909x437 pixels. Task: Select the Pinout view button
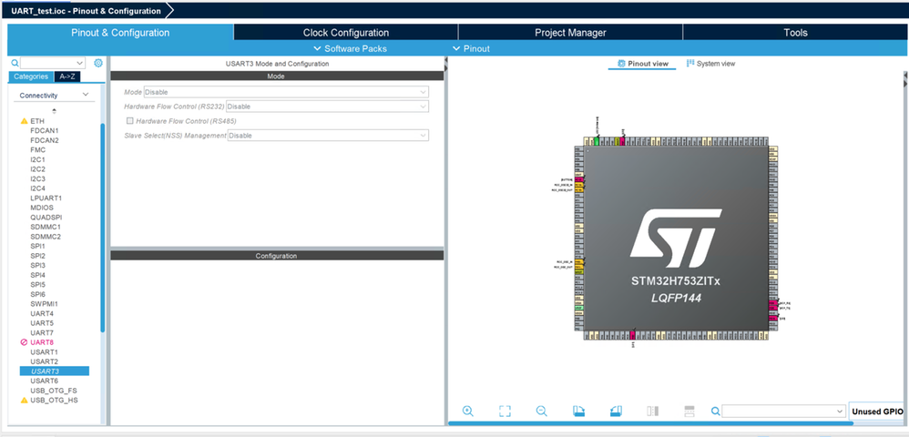point(642,64)
